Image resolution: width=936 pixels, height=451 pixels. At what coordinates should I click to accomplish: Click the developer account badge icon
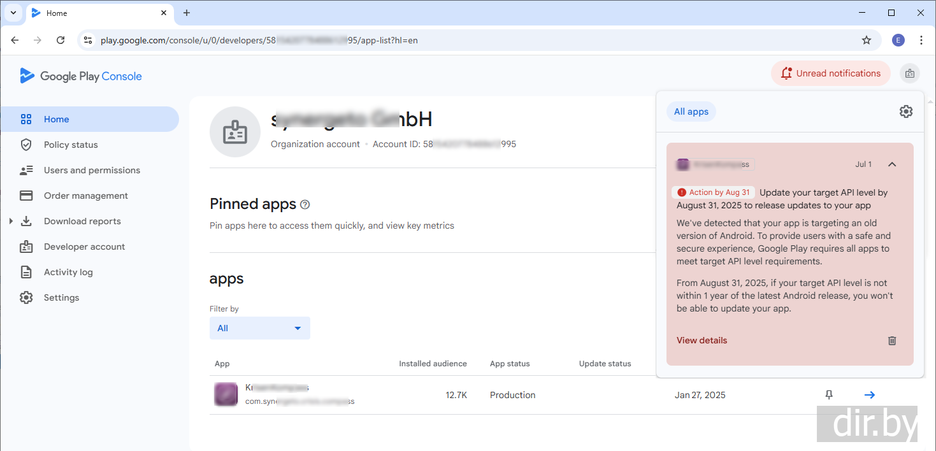pyautogui.click(x=909, y=73)
